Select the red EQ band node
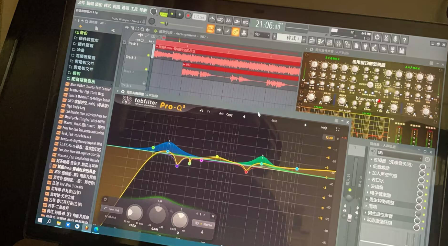Image resolution: width=448 pixels, height=246 pixels. click(246, 172)
